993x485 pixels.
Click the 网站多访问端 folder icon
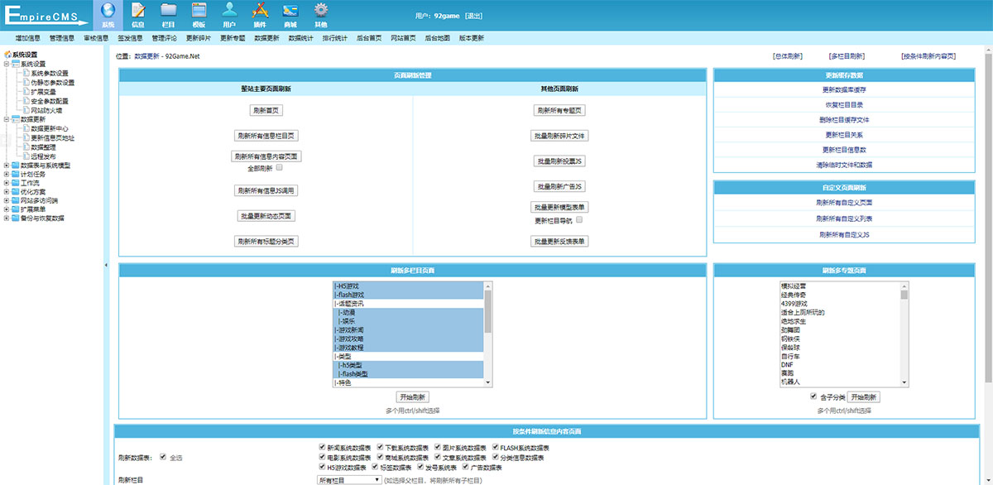16,200
